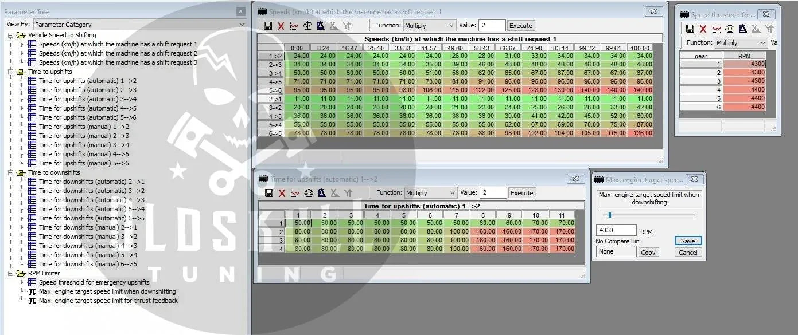Open graph view in Speeds table toolbar
This screenshot has height=335, width=798.
pos(294,26)
